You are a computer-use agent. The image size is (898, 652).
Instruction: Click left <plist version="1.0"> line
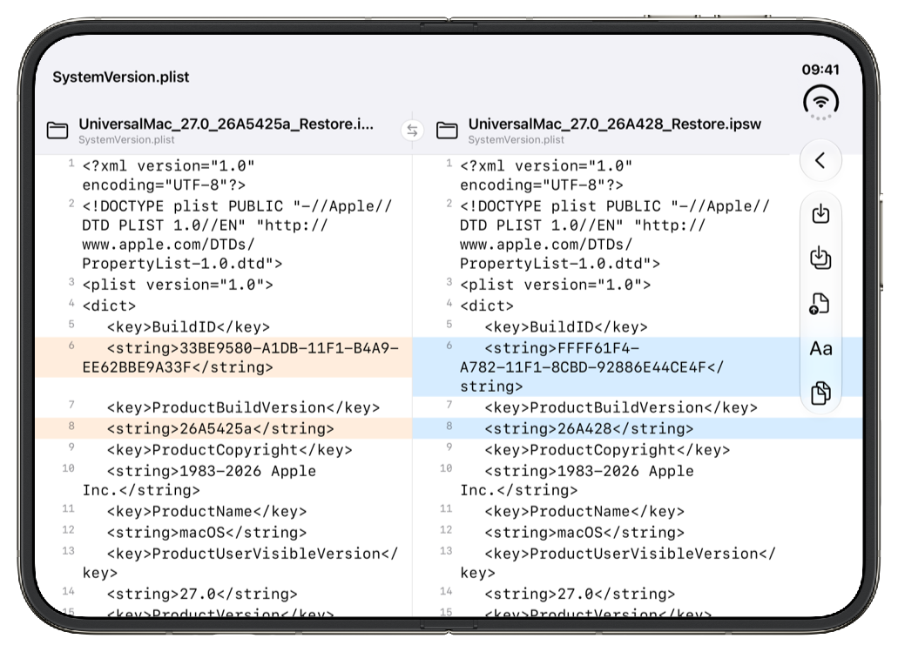tap(178, 285)
